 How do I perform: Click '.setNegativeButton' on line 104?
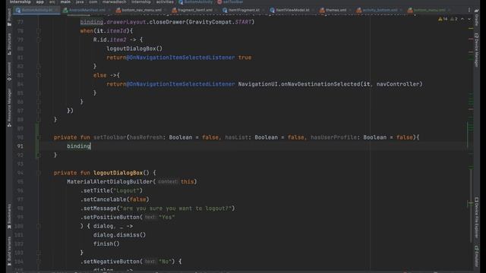click(x=109, y=262)
